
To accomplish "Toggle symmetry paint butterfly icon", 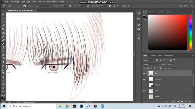I will (129, 6).
